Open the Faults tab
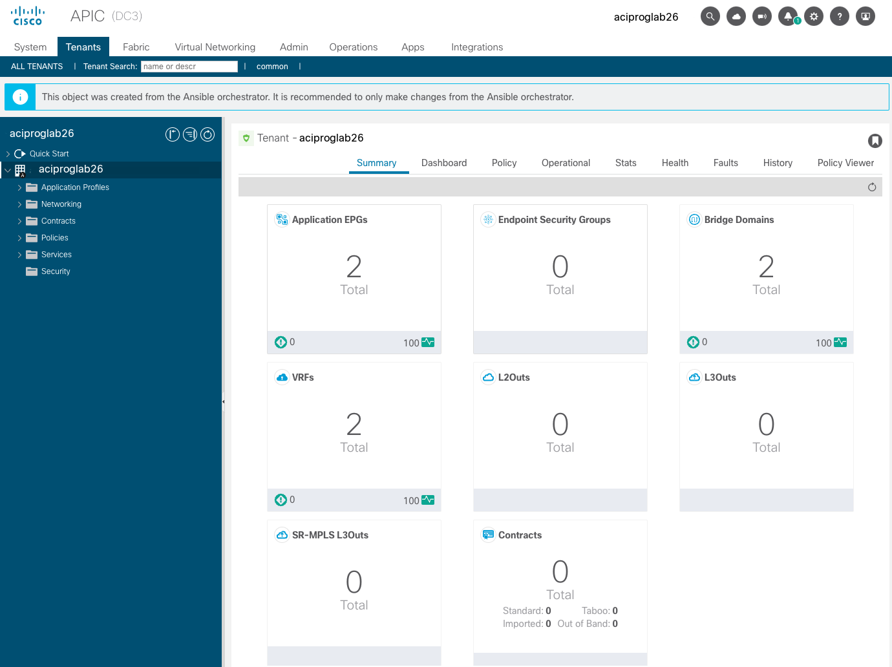The image size is (892, 667). pyautogui.click(x=725, y=163)
